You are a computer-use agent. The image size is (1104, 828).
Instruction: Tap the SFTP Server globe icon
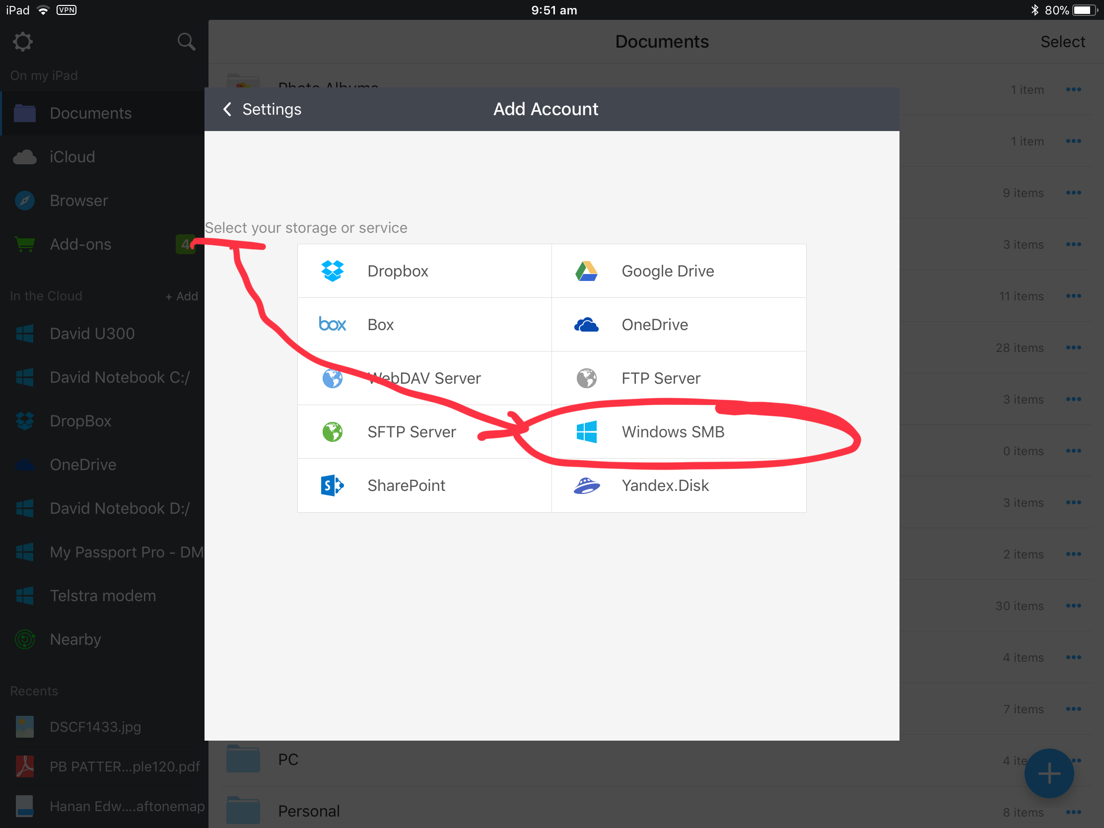coord(332,432)
